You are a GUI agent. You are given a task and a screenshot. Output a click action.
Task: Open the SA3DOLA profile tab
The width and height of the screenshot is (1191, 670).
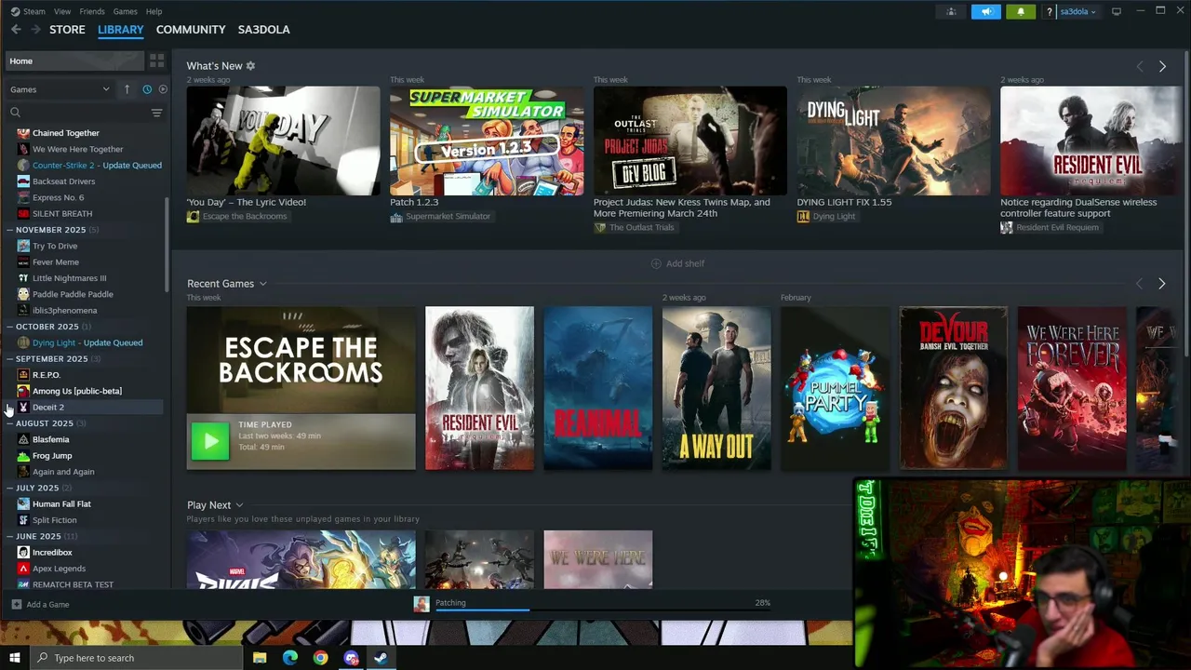(263, 30)
